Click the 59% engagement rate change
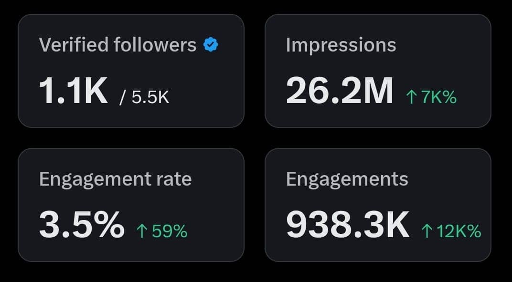Image resolution: width=512 pixels, height=282 pixels. pyautogui.click(x=162, y=231)
